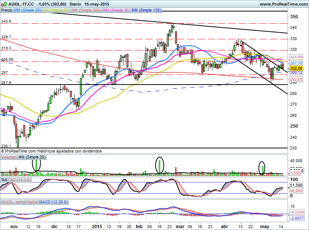Select the Señal indicator label
309x230 pixels.
point(32,202)
